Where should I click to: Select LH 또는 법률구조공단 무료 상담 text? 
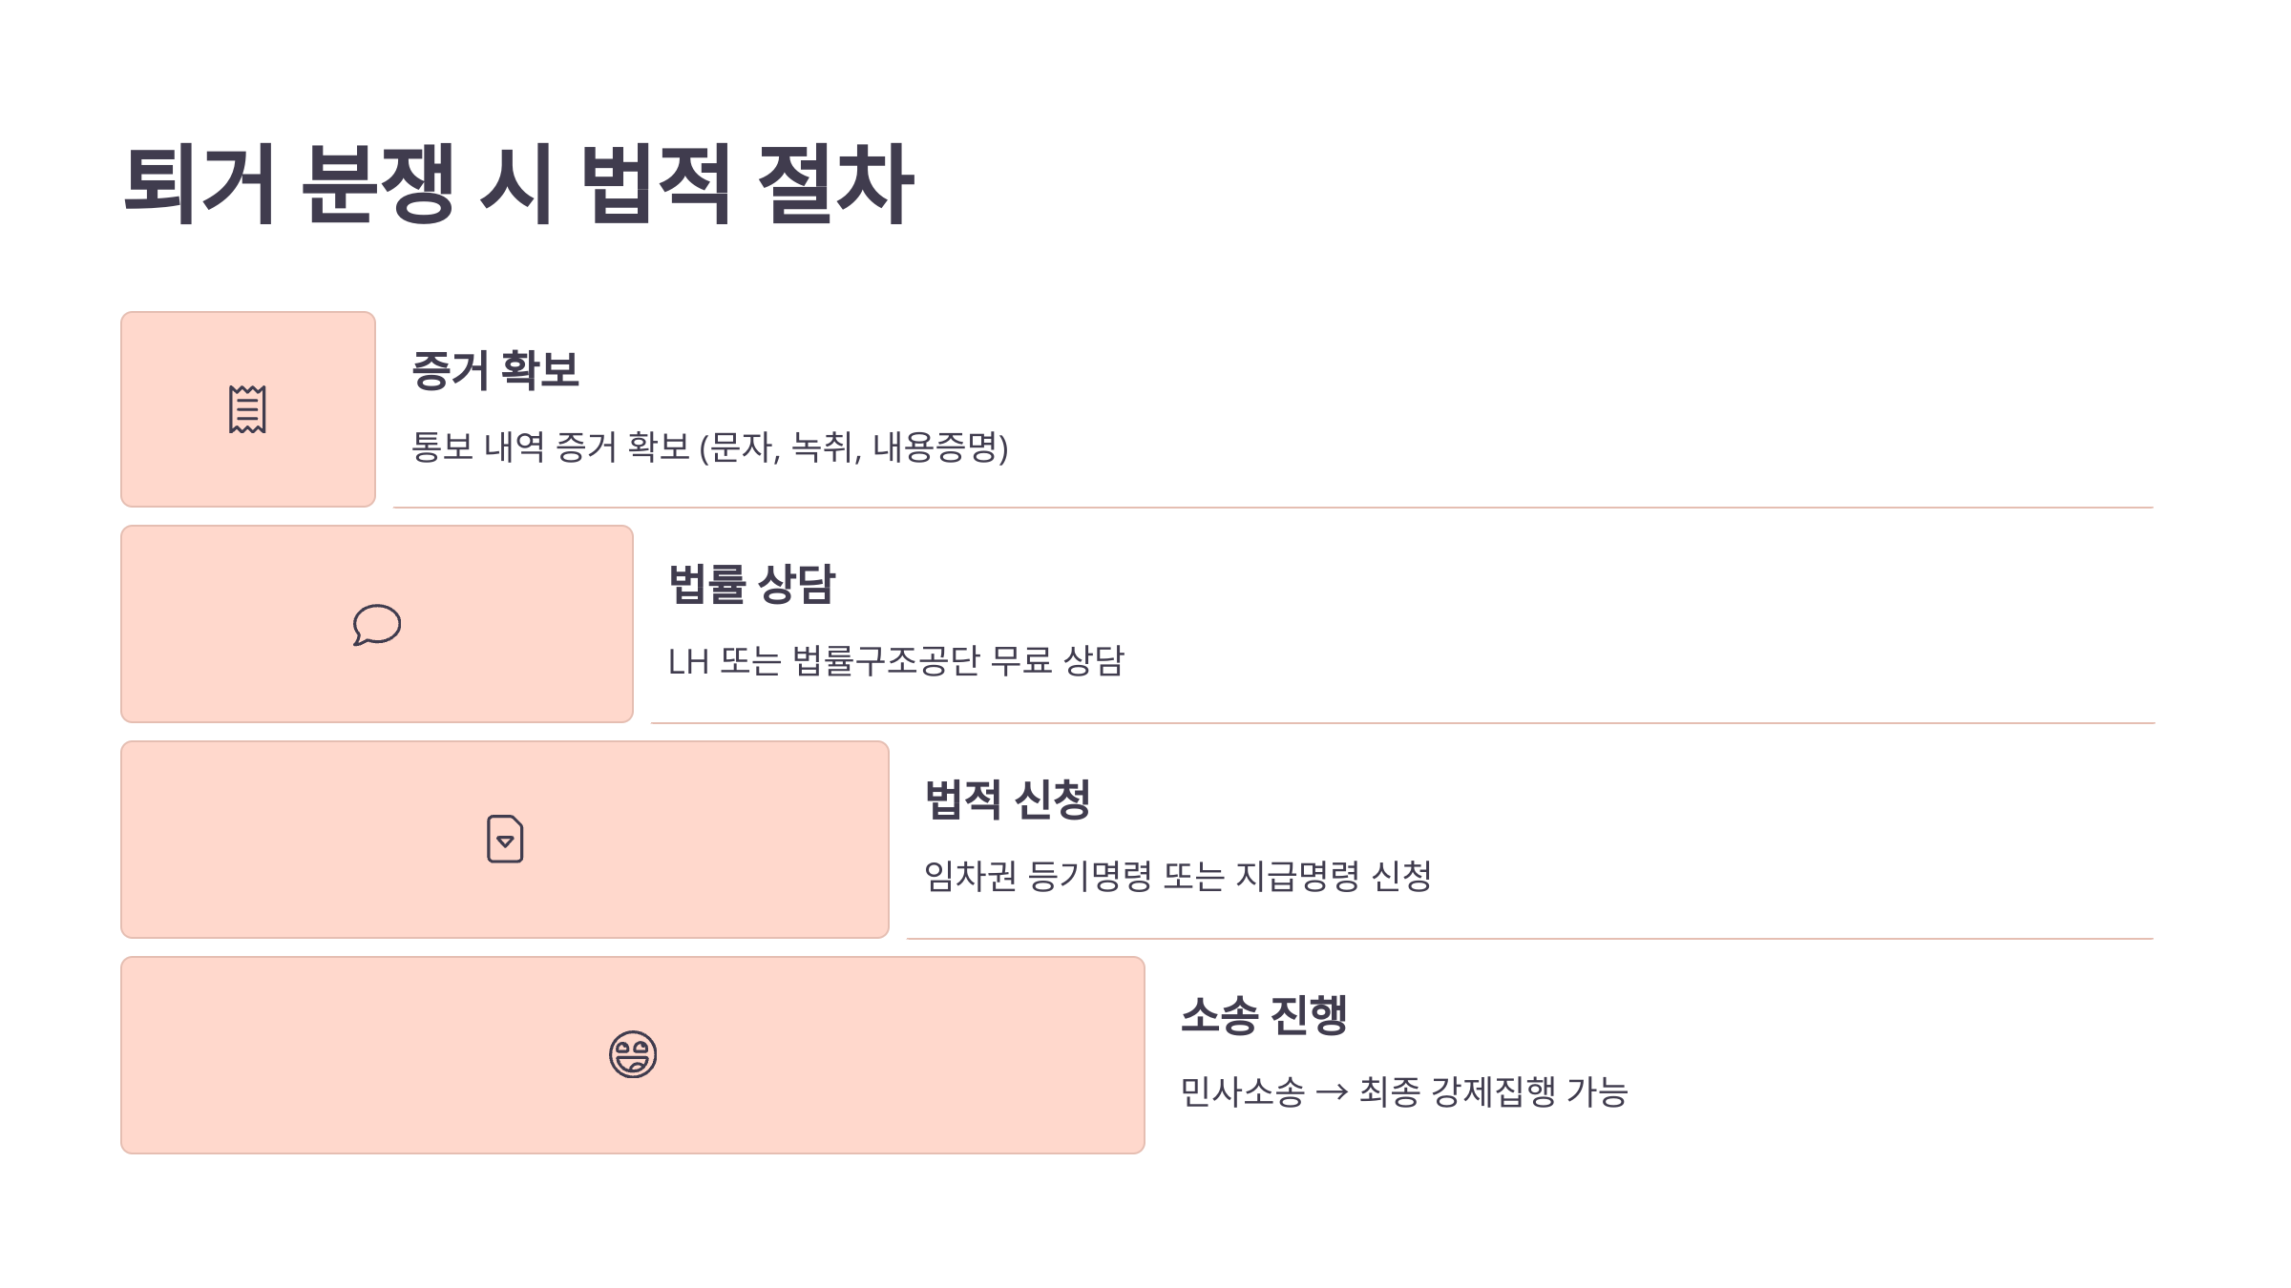click(896, 661)
